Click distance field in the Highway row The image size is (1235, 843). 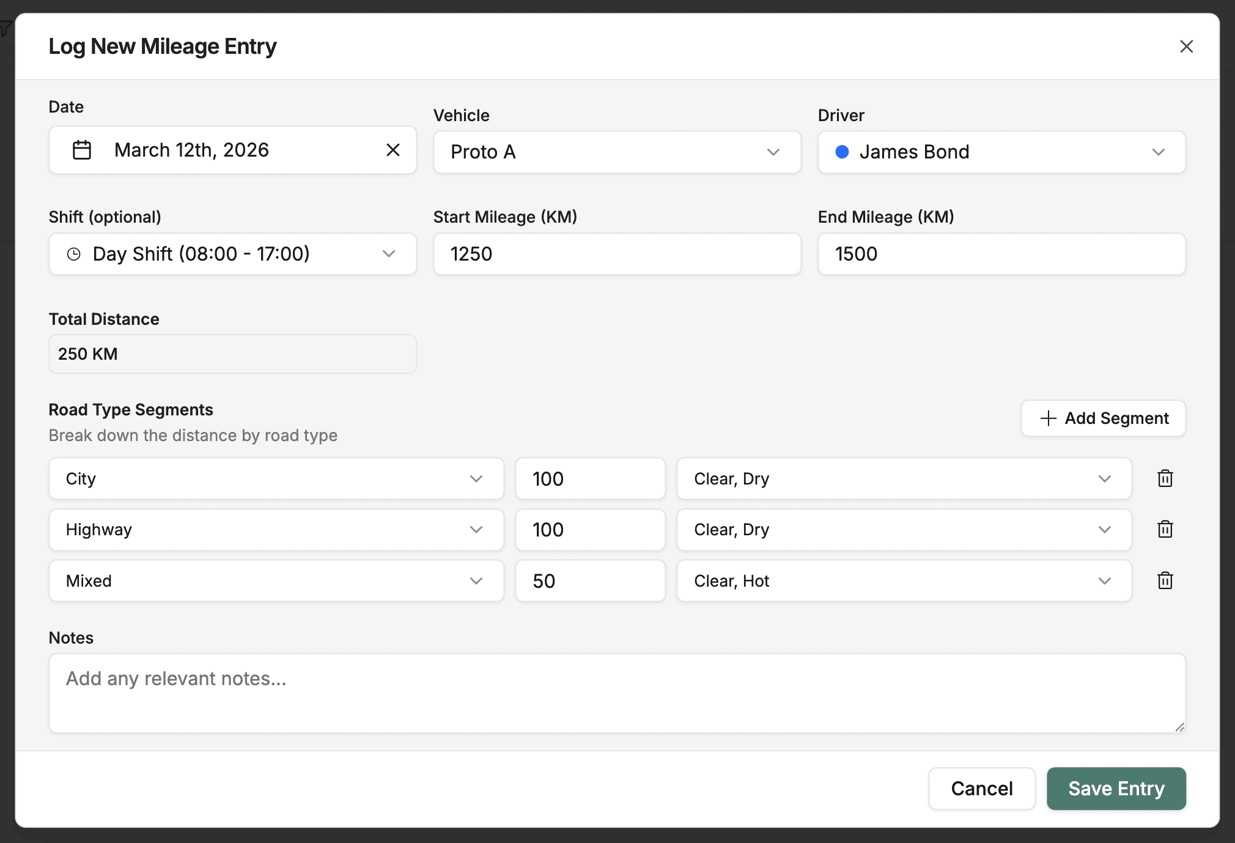590,530
